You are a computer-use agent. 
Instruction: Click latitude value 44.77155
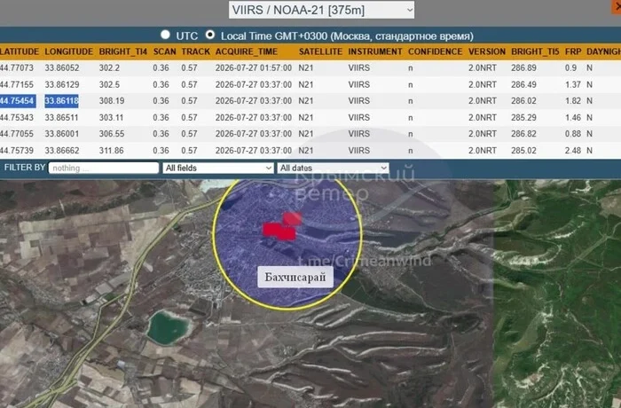pyautogui.click(x=17, y=84)
